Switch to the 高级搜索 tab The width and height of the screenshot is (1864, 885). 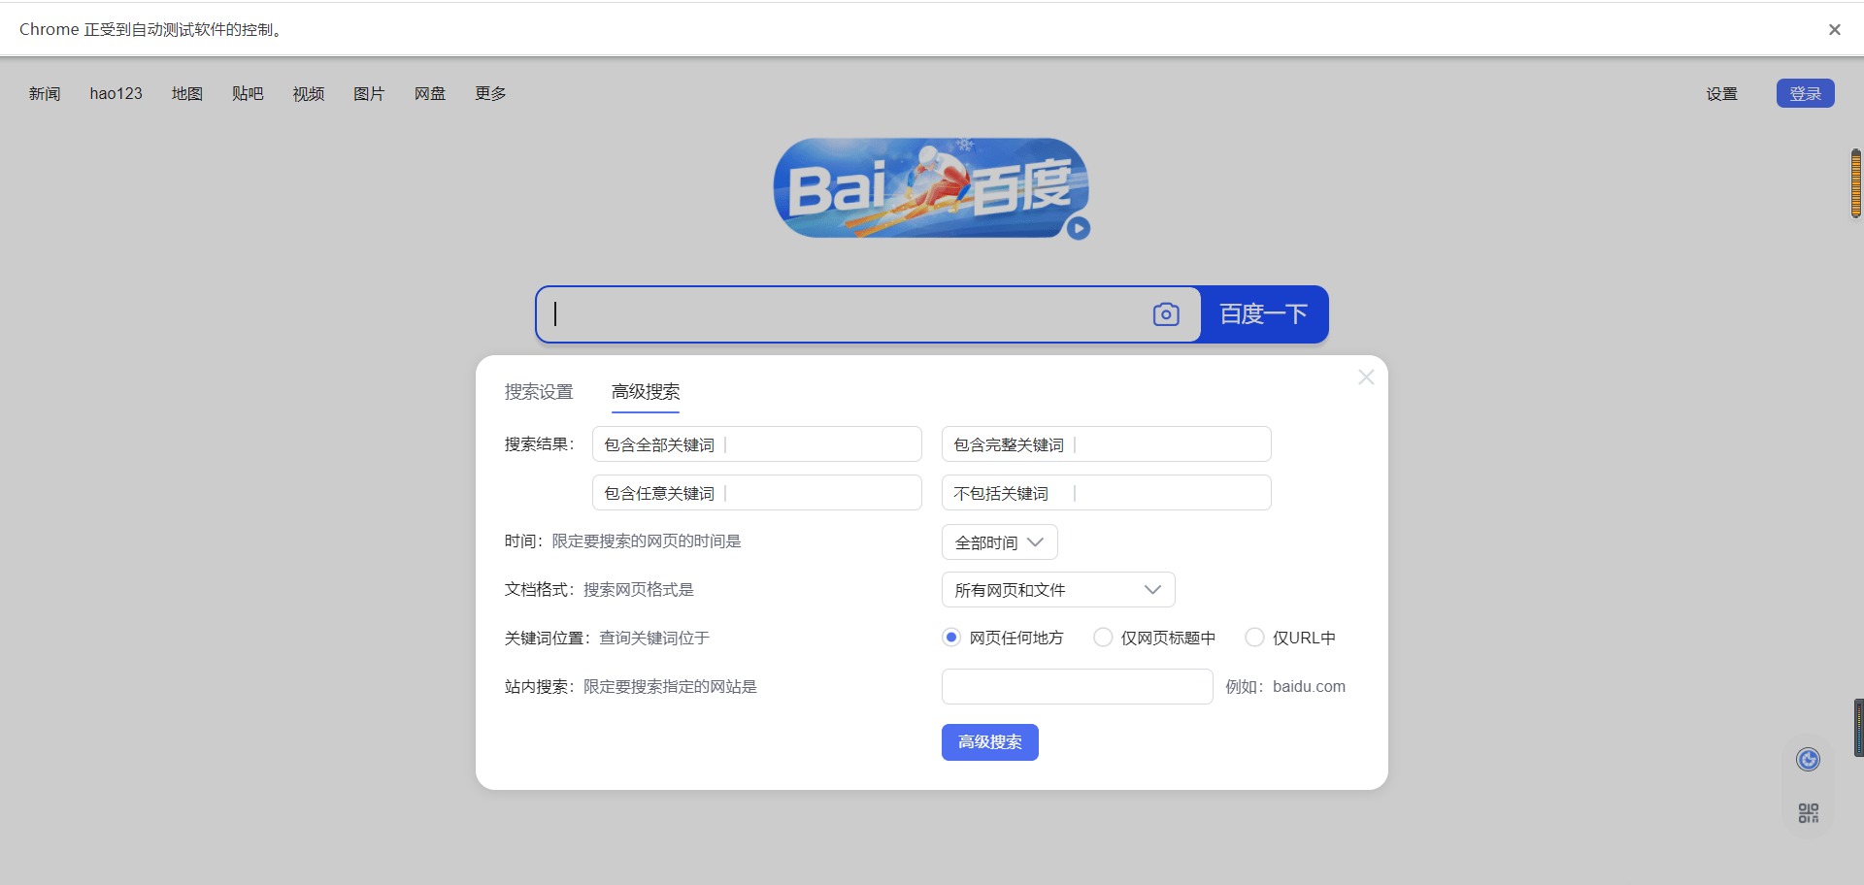point(646,392)
